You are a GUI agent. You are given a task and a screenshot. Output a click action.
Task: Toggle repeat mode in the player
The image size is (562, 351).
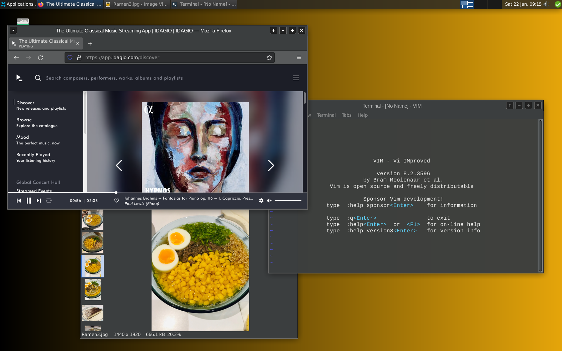click(49, 201)
